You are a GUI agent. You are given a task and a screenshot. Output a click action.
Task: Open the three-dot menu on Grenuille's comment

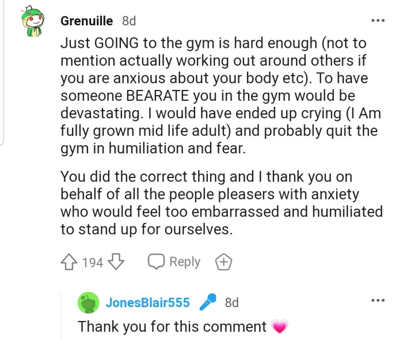click(377, 21)
